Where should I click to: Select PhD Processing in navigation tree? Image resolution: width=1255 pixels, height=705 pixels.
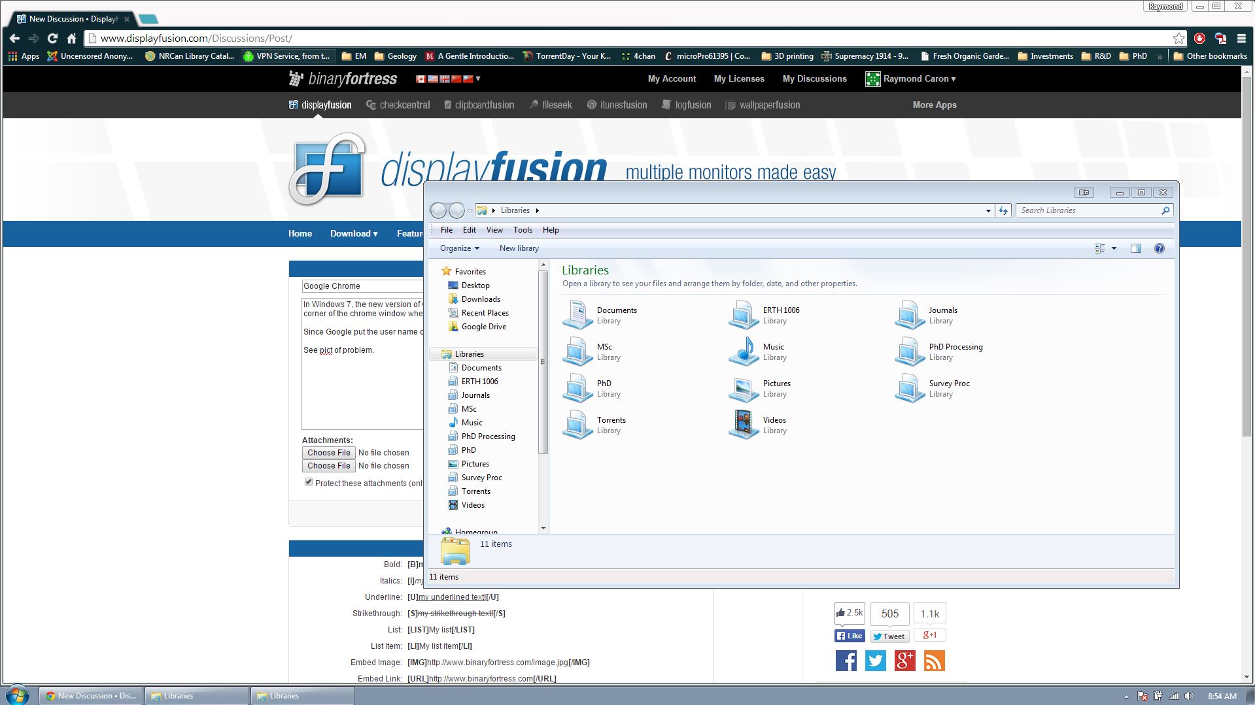tap(488, 436)
